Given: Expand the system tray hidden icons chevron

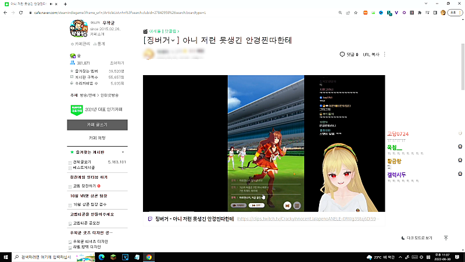Looking at the screenshot, I should (400, 257).
